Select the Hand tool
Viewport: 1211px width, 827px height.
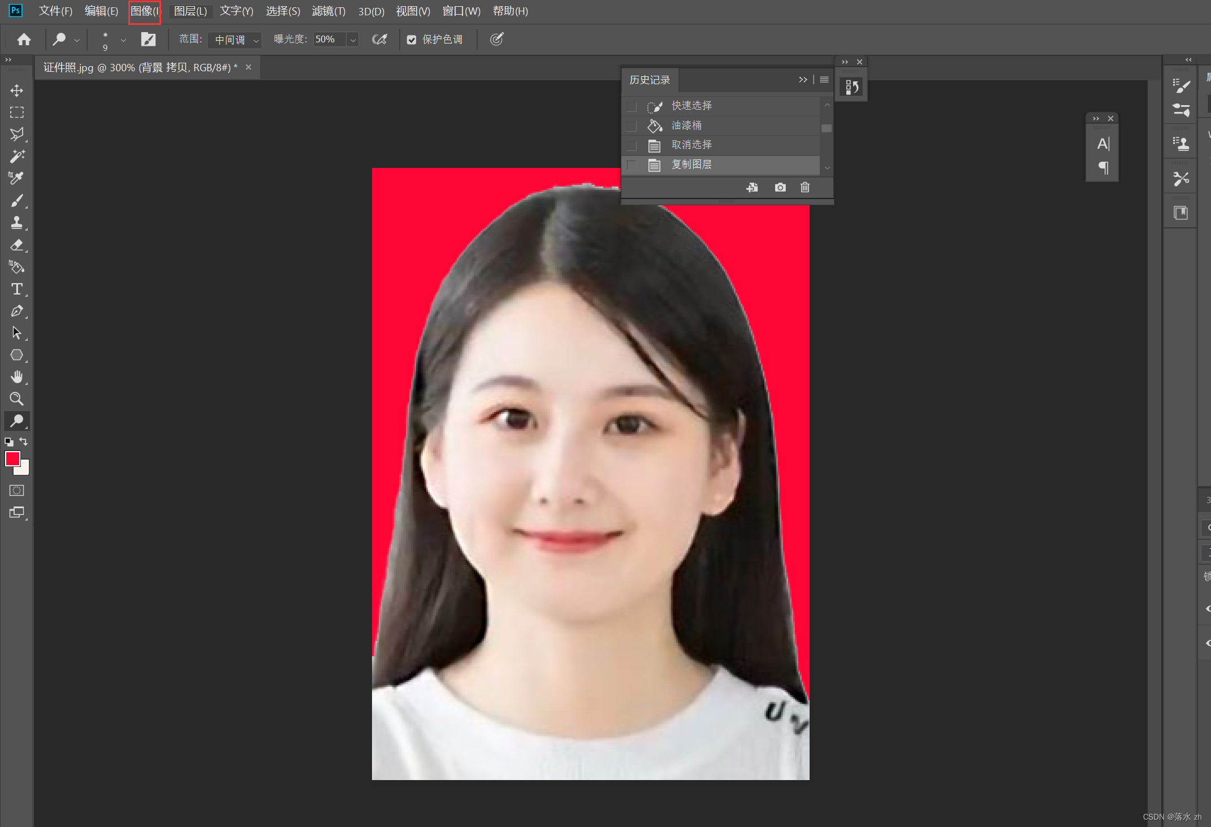[x=16, y=377]
